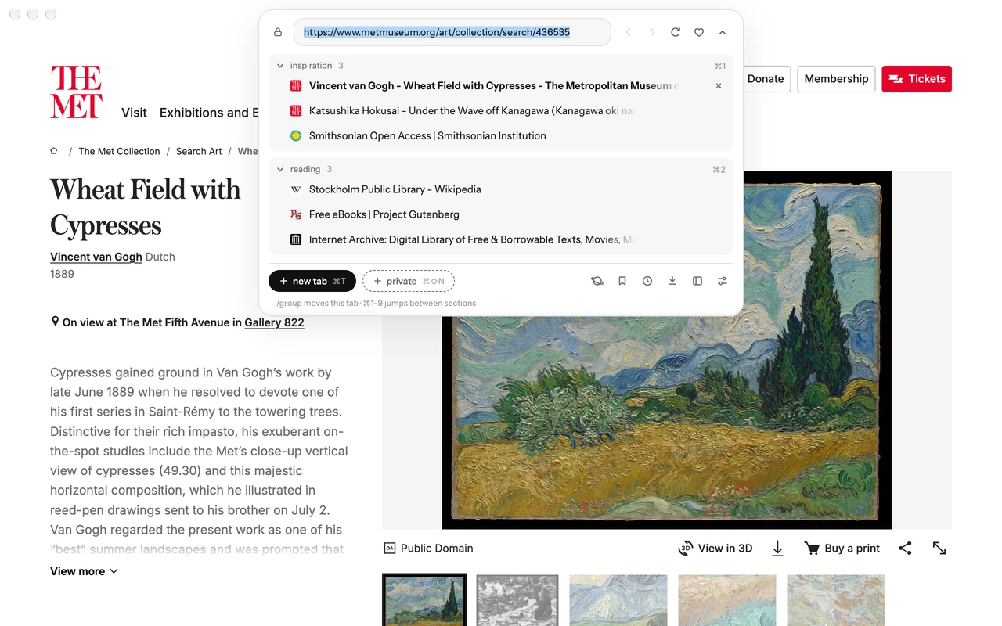The height and width of the screenshot is (626, 1002).
Task: Open the Visit menu
Action: [x=134, y=113]
